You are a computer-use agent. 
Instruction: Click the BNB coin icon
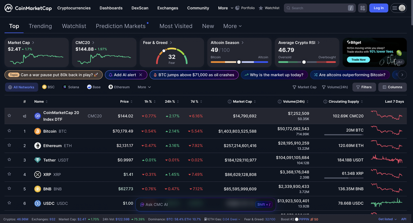click(x=38, y=189)
